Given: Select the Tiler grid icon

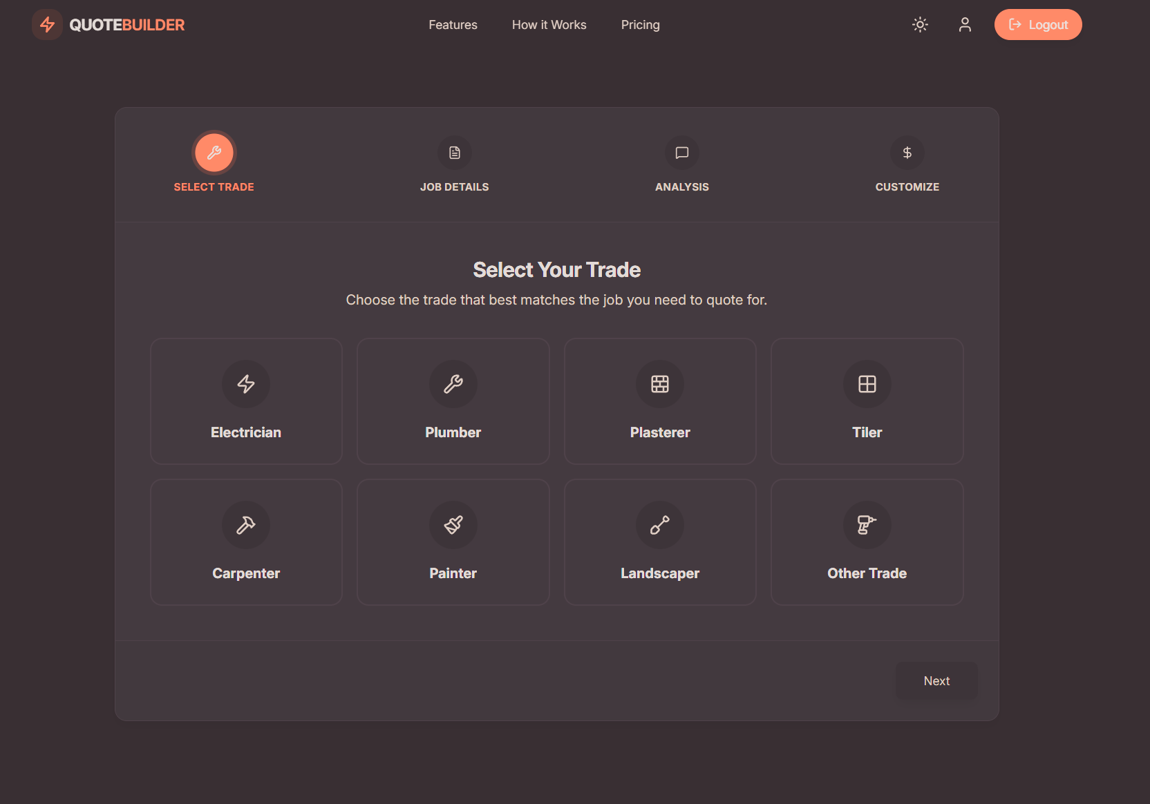Looking at the screenshot, I should click(x=867, y=384).
